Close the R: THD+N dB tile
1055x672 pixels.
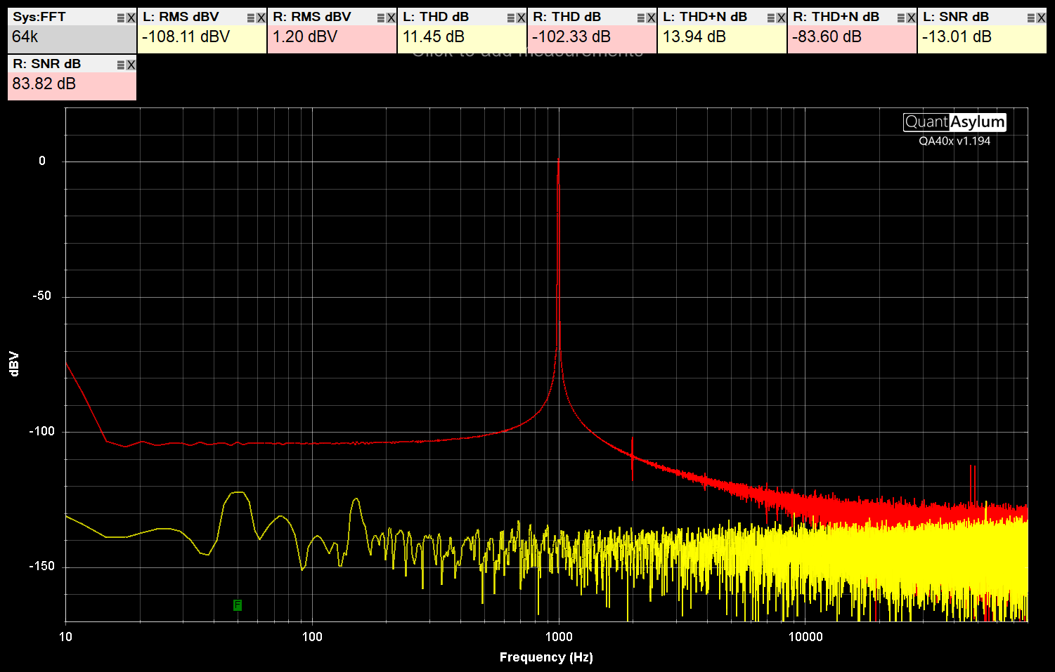coord(911,18)
